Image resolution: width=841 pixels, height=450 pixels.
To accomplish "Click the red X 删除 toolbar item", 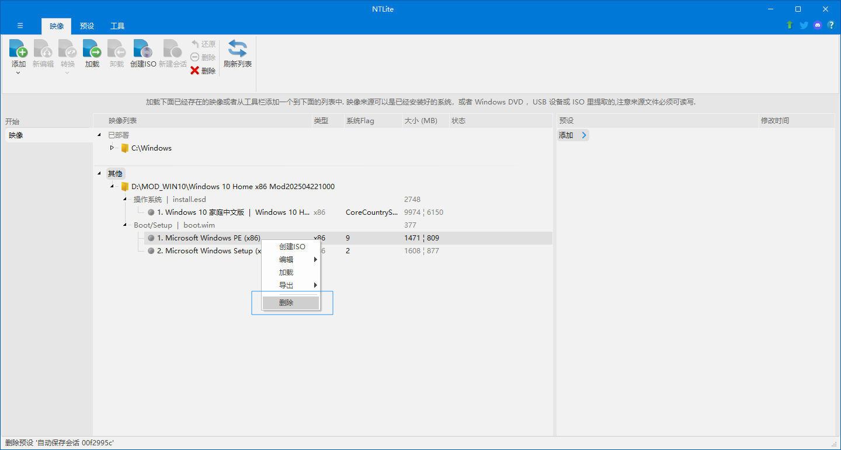I will click(x=203, y=71).
